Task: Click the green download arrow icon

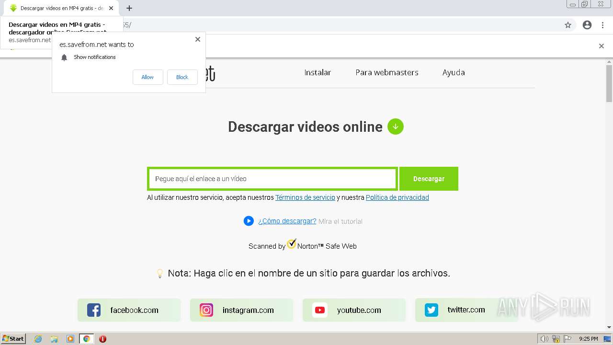Action: tap(396, 126)
